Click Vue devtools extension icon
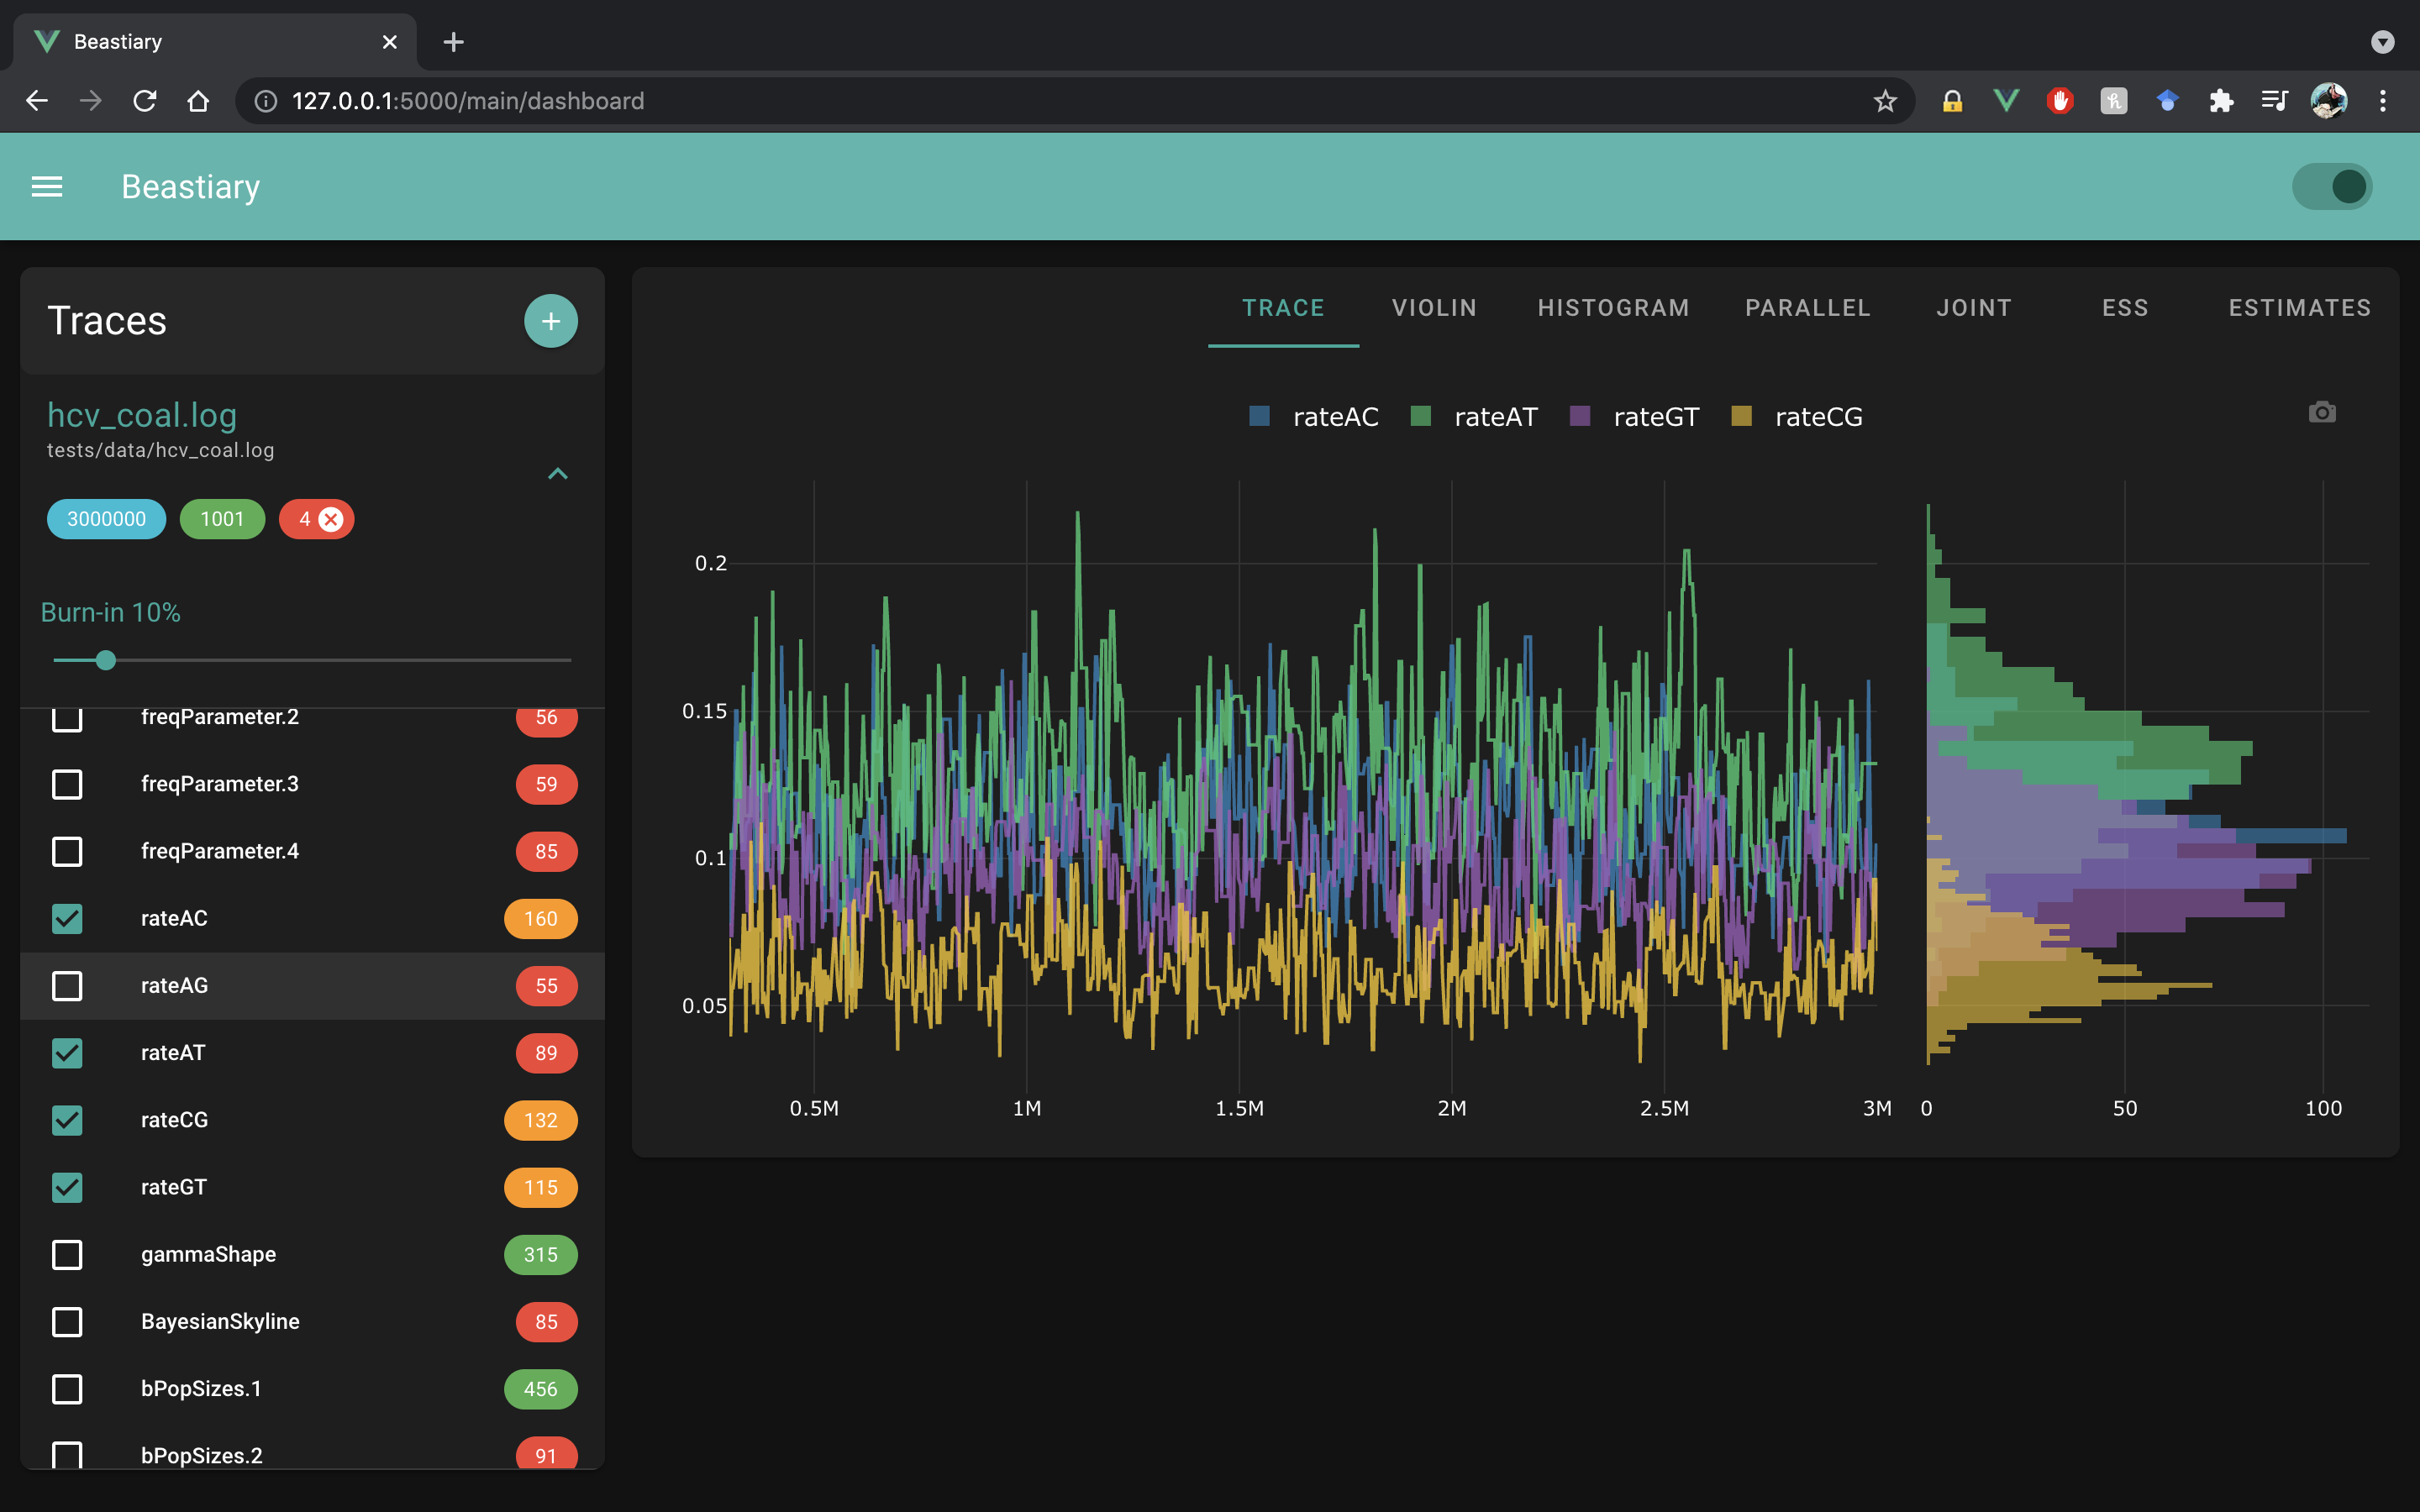Viewport: 2420px width, 1512px height. (x=2005, y=101)
